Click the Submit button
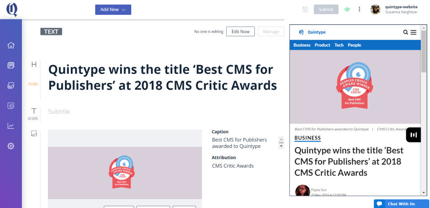430x208 pixels. [x=326, y=9]
